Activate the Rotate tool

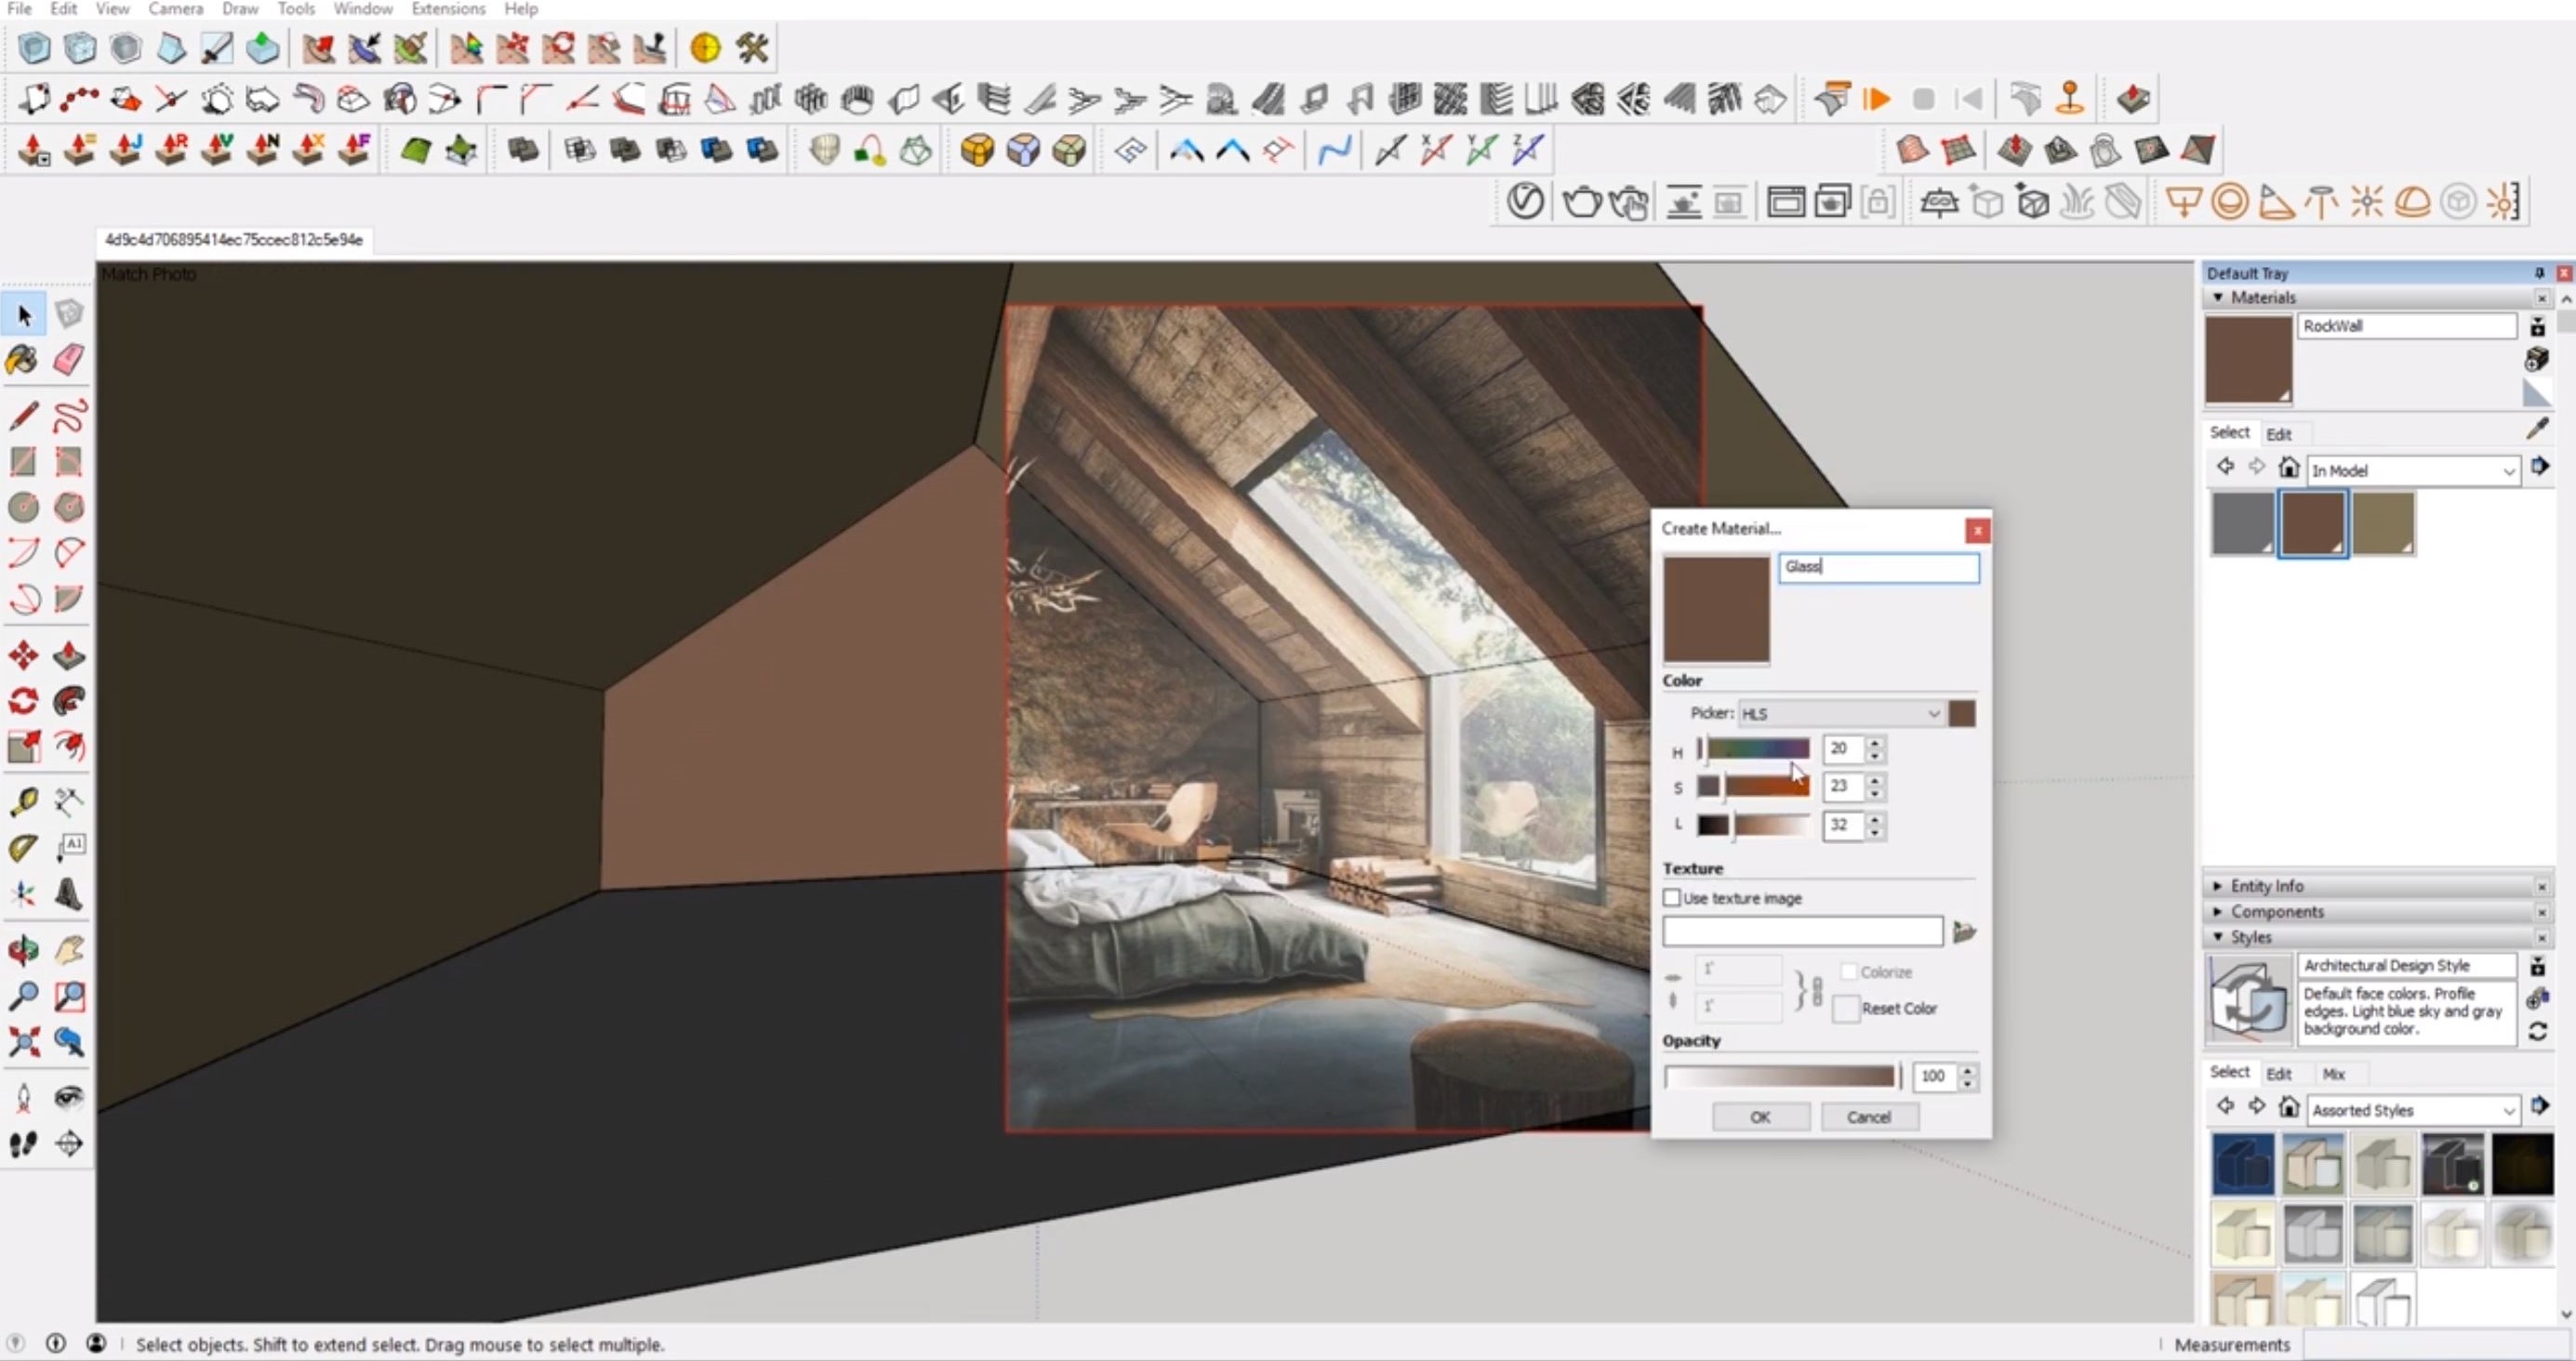pyautogui.click(x=23, y=701)
